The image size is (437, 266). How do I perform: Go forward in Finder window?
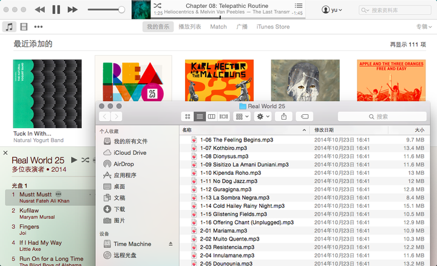click(x=117, y=117)
